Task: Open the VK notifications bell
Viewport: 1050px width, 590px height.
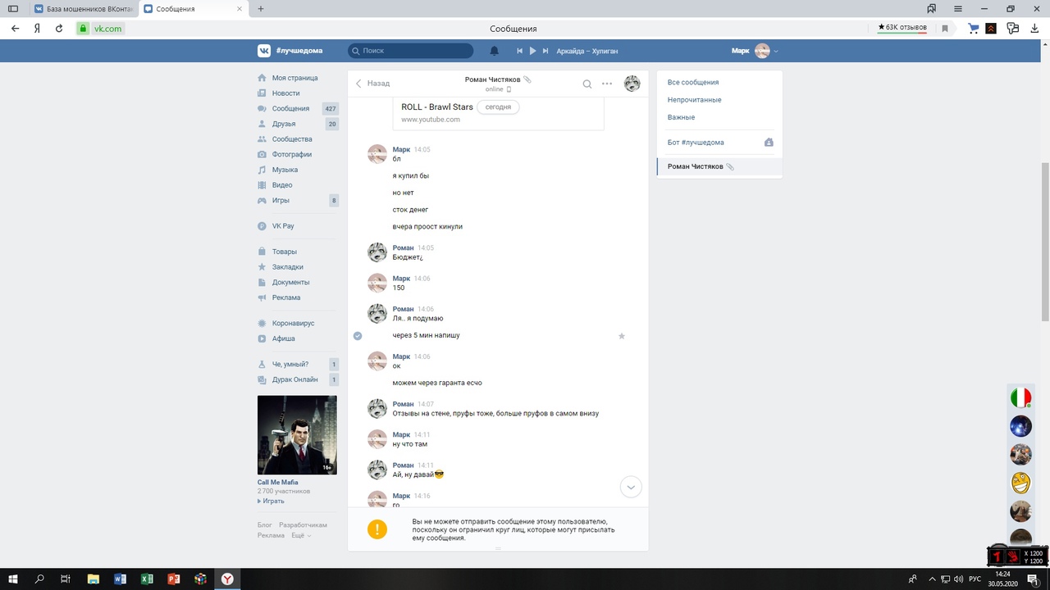Action: [494, 51]
